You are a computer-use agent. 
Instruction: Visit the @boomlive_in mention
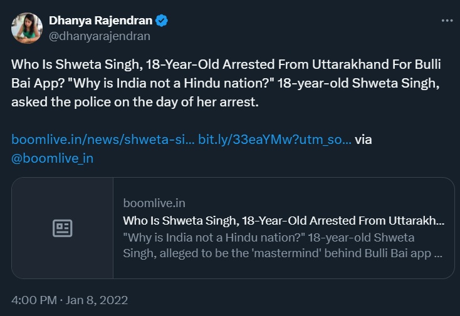click(53, 158)
